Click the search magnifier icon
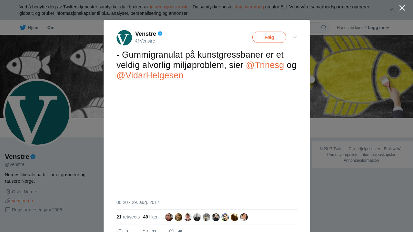This screenshot has height=232, width=413. click(x=324, y=27)
